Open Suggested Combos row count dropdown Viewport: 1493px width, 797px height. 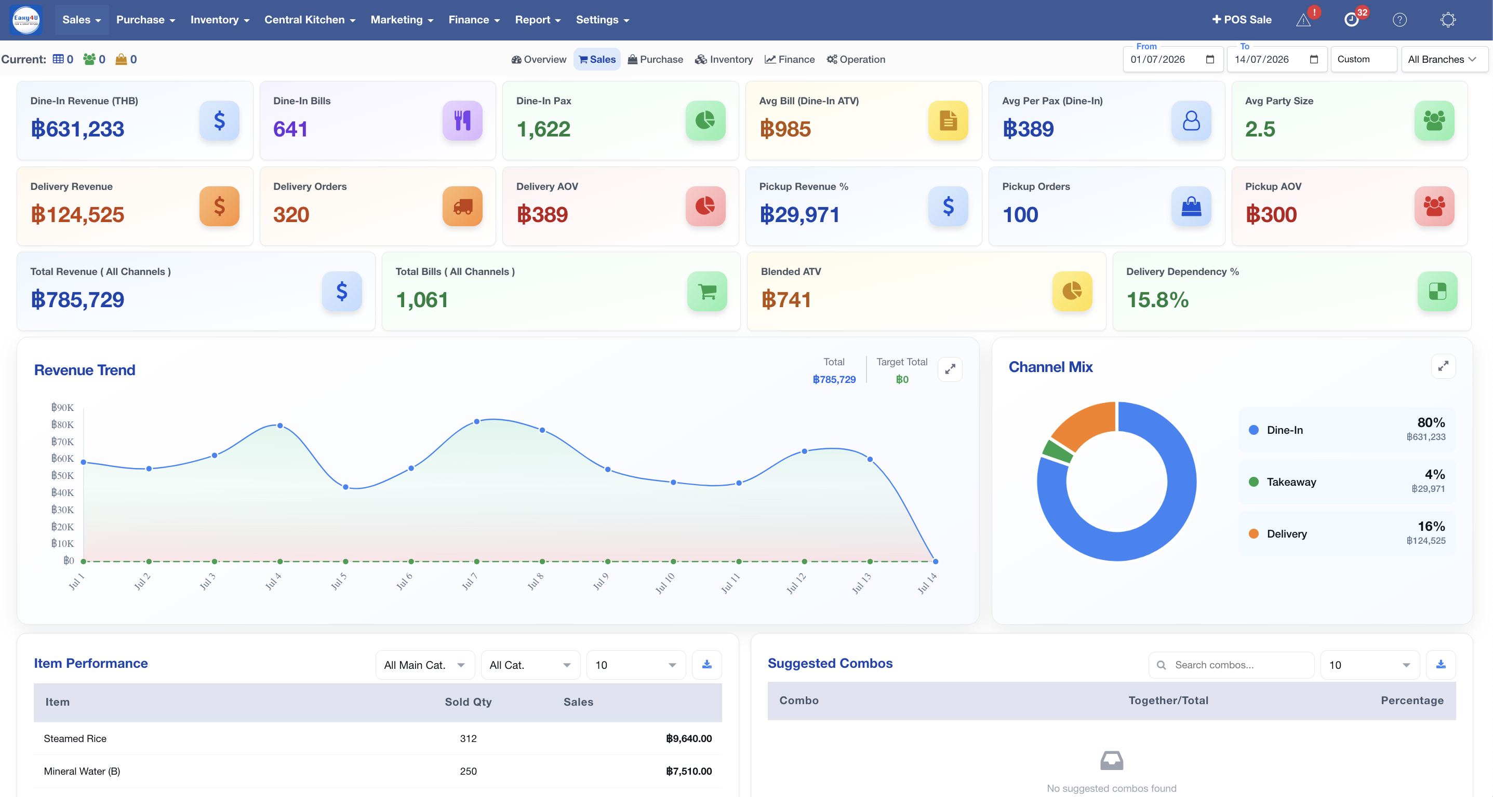(x=1369, y=665)
